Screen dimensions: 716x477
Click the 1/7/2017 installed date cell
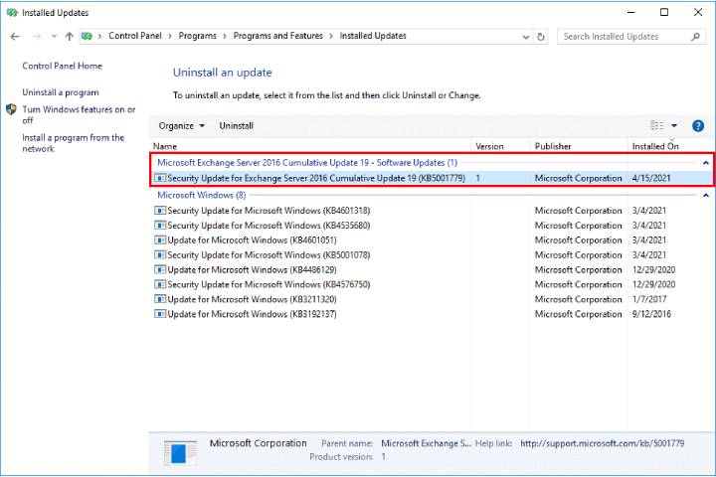coord(649,299)
